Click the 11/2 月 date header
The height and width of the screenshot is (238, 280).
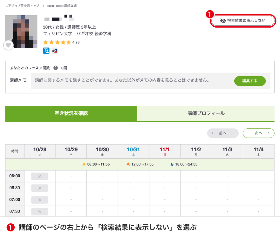tap(196, 151)
